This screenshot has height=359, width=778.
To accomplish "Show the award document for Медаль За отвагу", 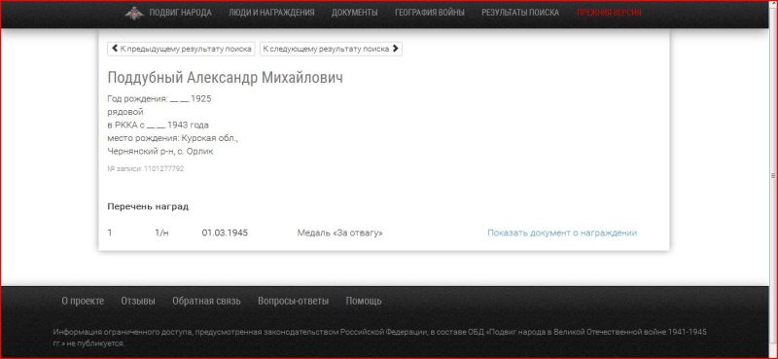I will coord(562,233).
